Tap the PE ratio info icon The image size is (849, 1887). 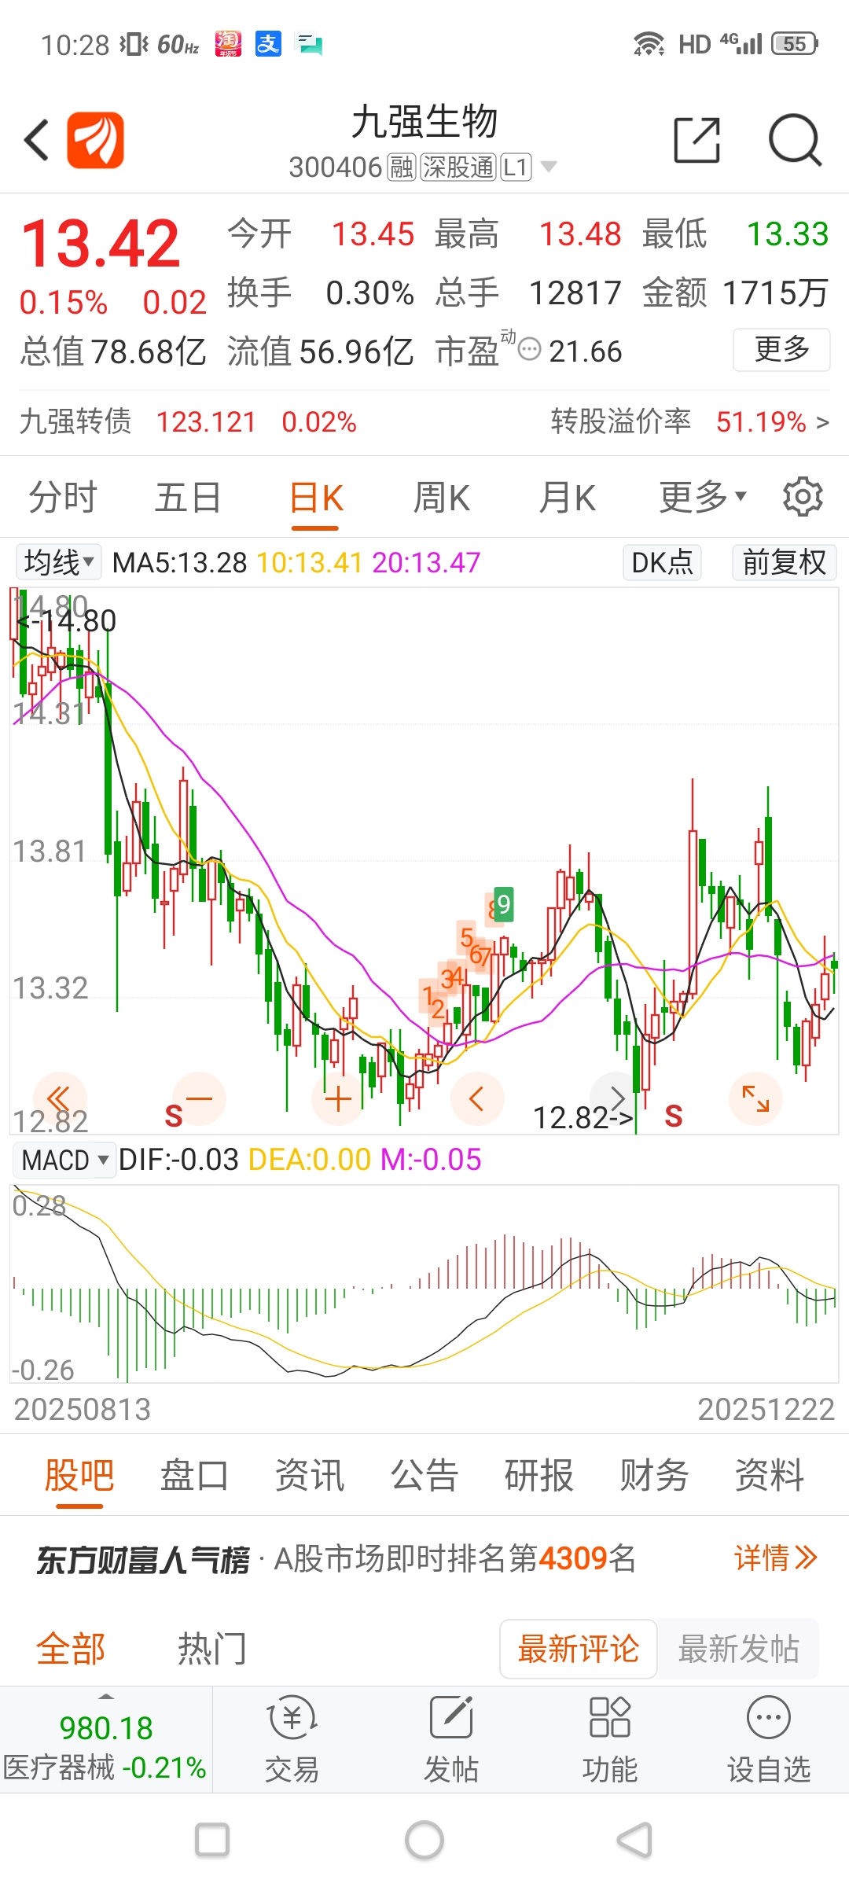[531, 348]
